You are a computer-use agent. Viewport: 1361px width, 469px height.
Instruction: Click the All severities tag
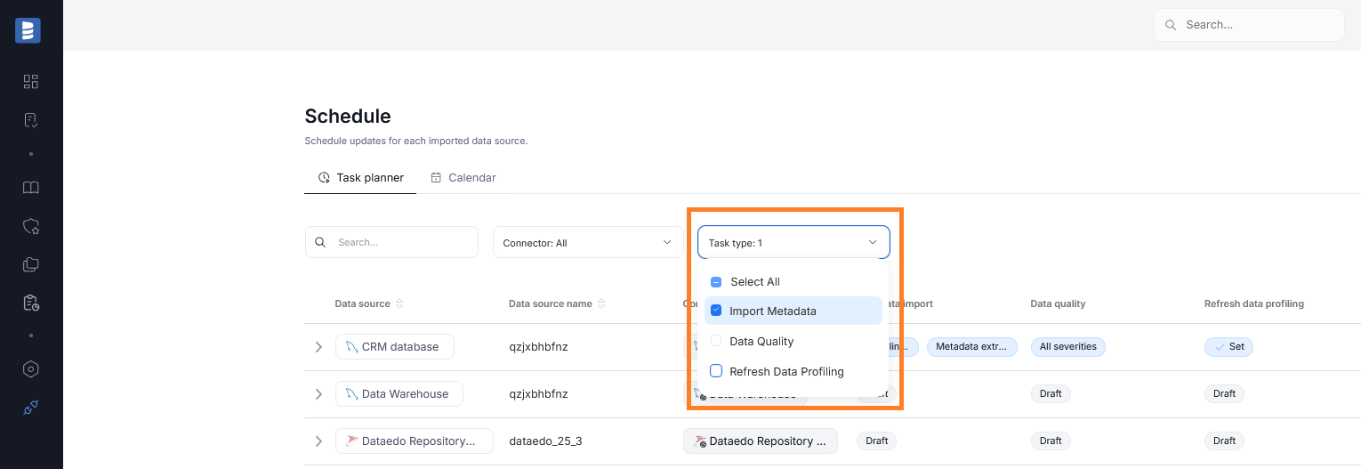[x=1067, y=346]
